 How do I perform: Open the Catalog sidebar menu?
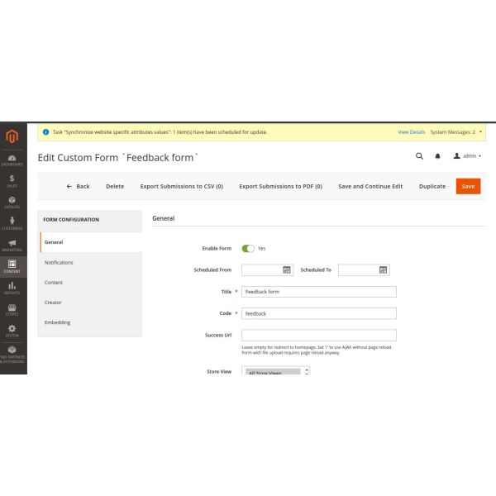click(x=12, y=203)
